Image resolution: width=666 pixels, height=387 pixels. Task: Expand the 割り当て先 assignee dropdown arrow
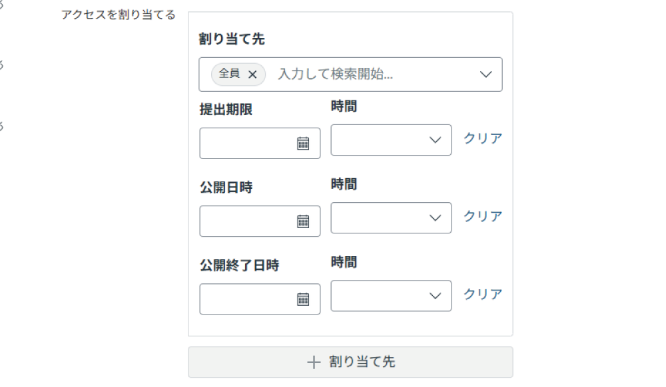coord(486,74)
